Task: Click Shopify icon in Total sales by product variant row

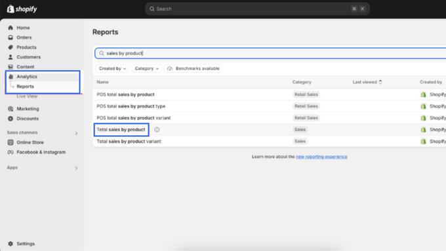Action: [x=424, y=142]
